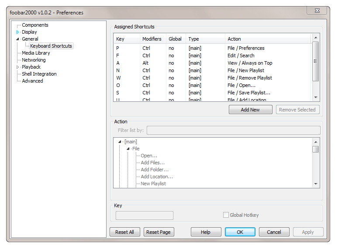This screenshot has height=250, width=338.
Task: Collapse the [main] action tree node
Action: click(x=120, y=142)
